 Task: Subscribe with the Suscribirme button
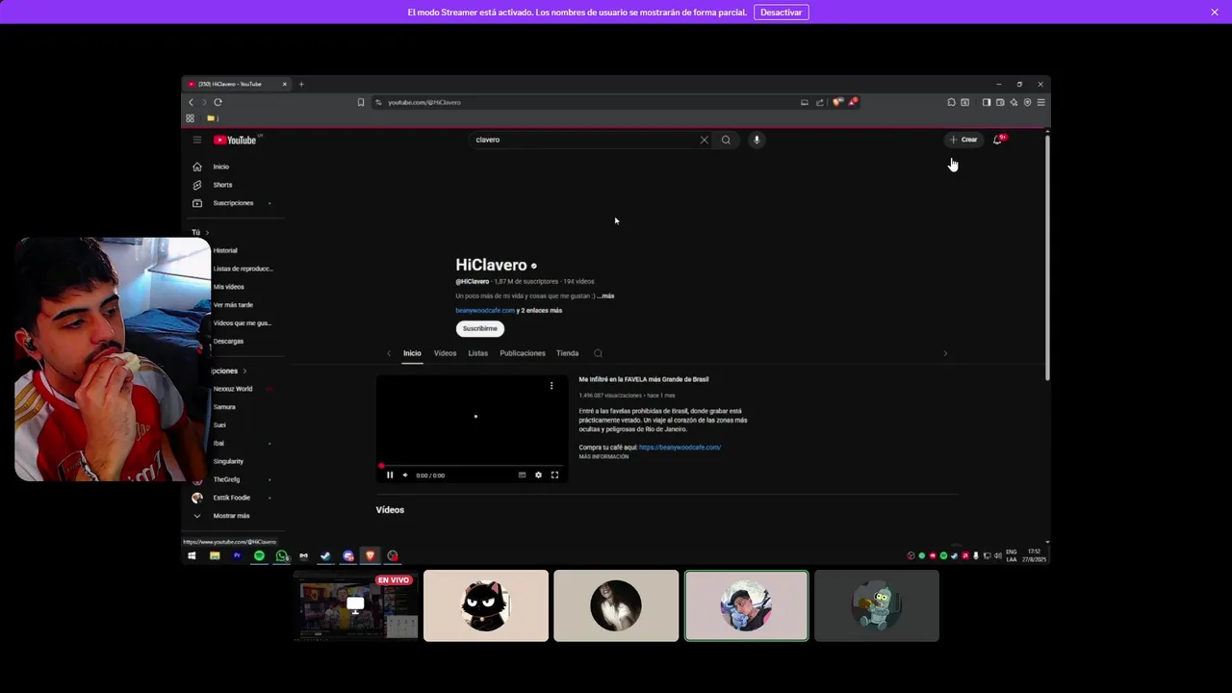[480, 328]
